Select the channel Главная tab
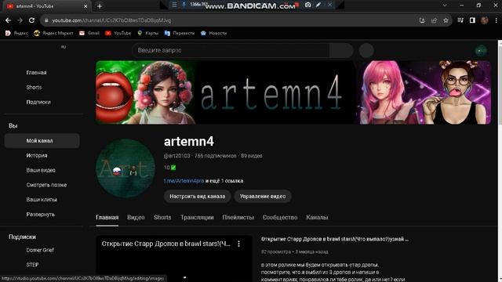Screen dimensions: 502x282 pyautogui.click(x=107, y=218)
